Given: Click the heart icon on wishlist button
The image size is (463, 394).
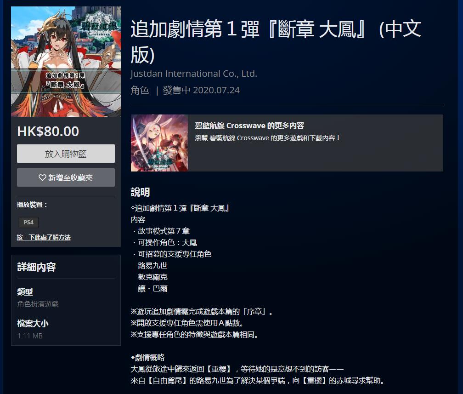Looking at the screenshot, I should coord(43,177).
